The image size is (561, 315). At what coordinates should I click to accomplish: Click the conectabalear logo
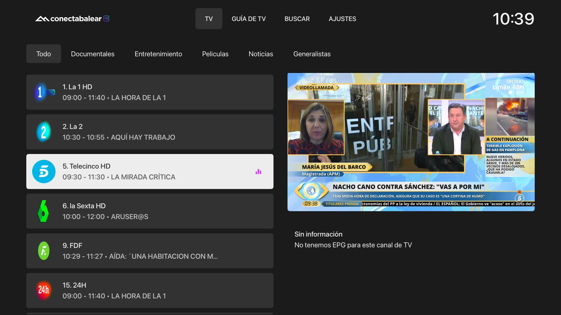click(72, 19)
